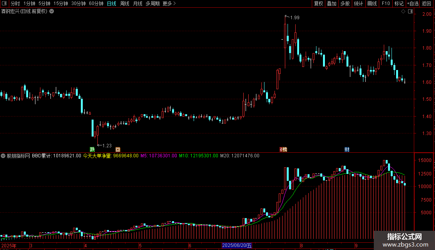Select the 日线 daily period

(x=112, y=3)
